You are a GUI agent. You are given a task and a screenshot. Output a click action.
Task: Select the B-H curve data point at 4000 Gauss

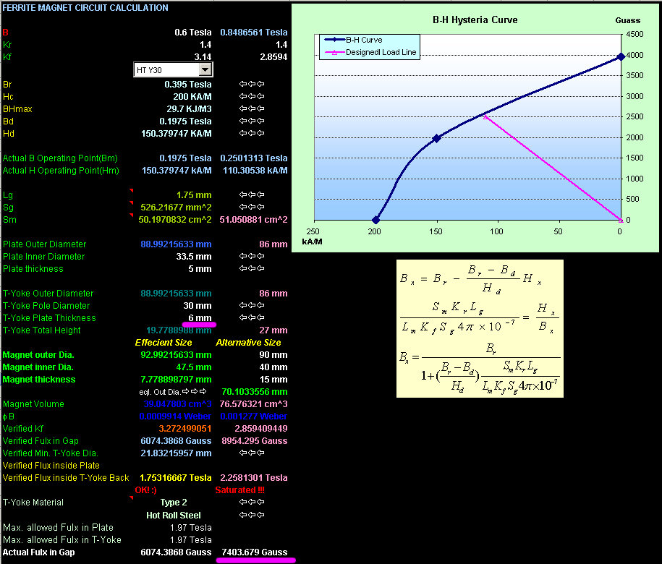point(620,56)
